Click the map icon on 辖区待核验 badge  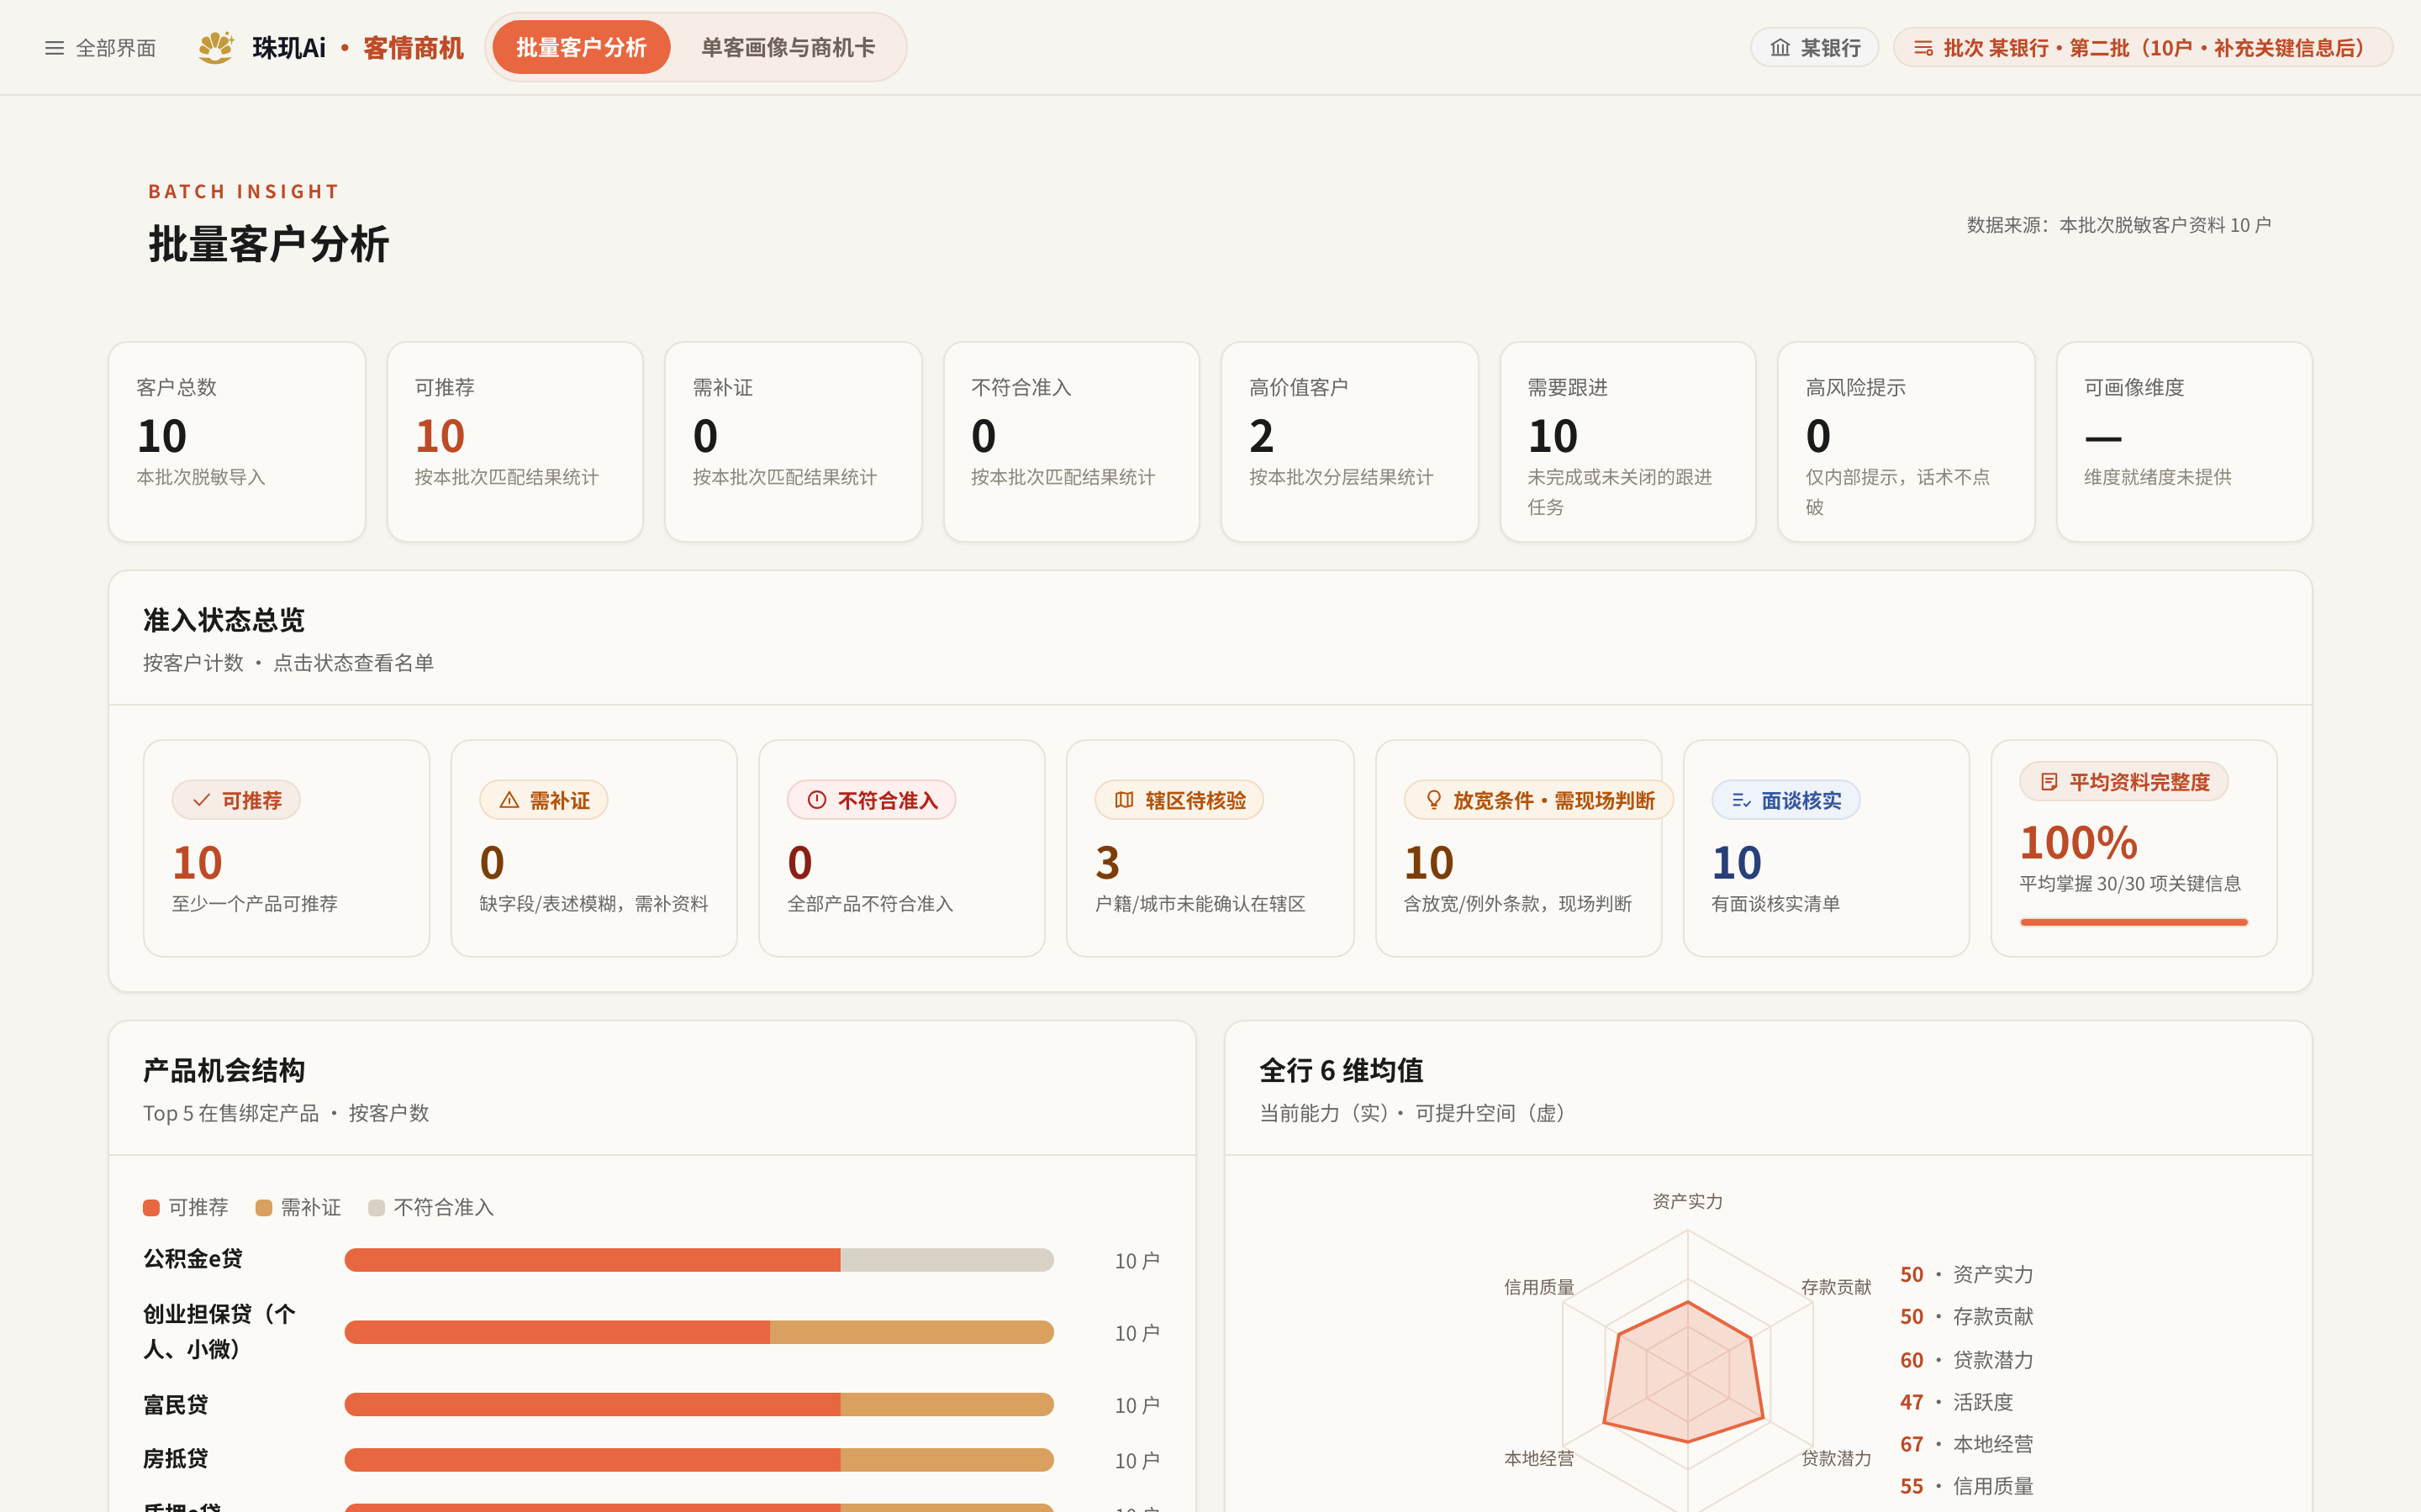1125,800
